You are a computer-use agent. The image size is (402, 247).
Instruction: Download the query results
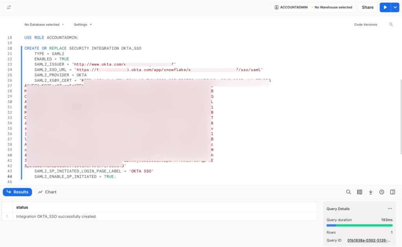[371, 192]
